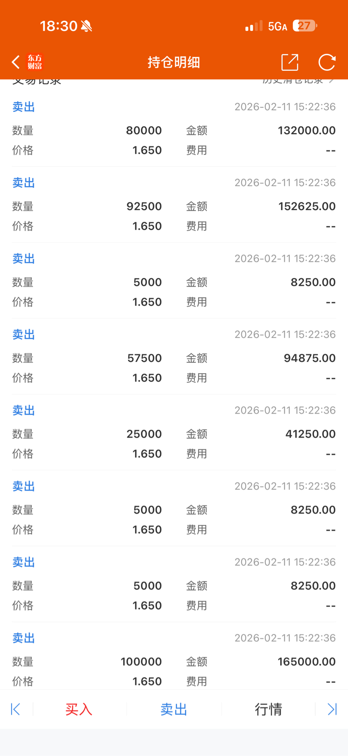Select the sell record with amount 41250.00
348x756 pixels.
[174, 434]
